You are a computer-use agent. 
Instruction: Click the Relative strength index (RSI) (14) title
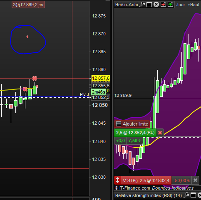149,195
